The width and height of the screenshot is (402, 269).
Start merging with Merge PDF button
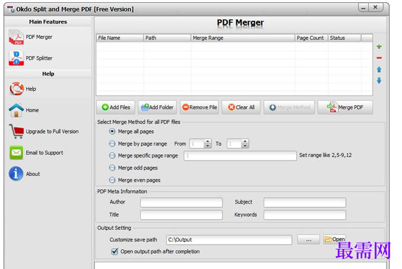[345, 107]
